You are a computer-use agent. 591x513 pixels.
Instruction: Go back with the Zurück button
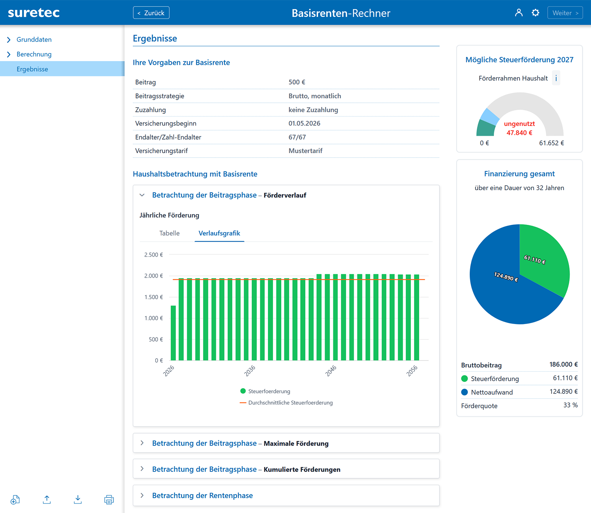point(151,13)
